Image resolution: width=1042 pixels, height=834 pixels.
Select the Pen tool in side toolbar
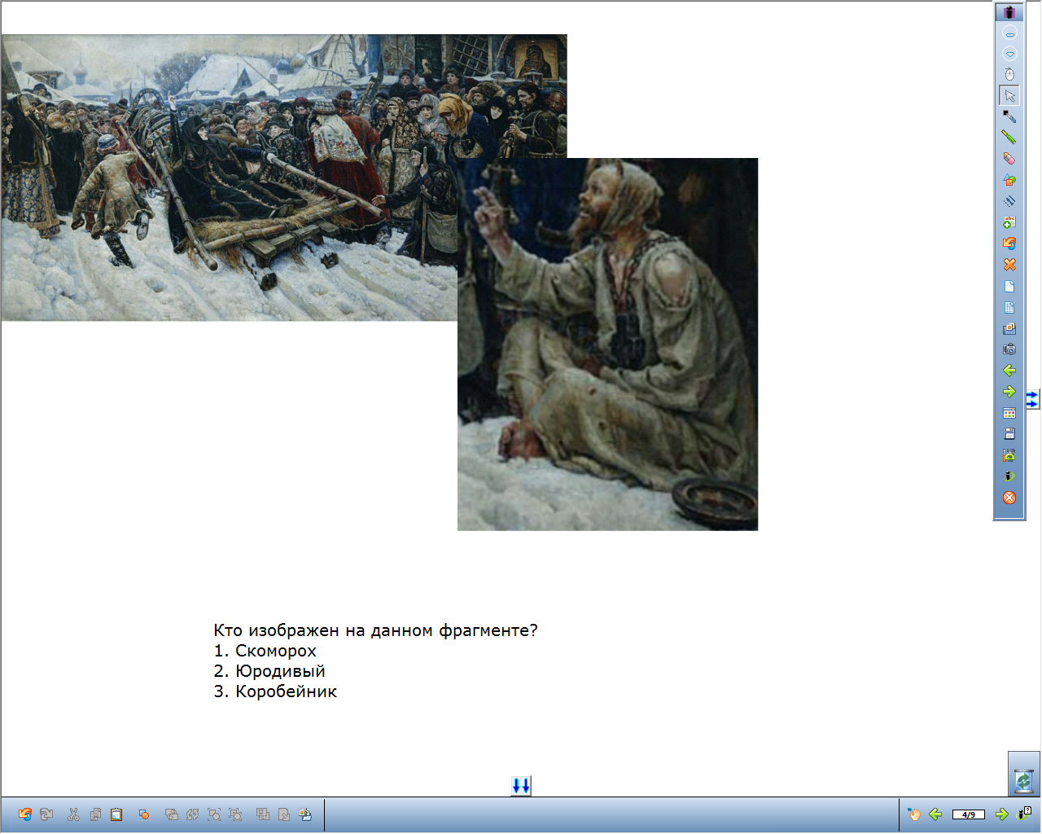[1009, 116]
